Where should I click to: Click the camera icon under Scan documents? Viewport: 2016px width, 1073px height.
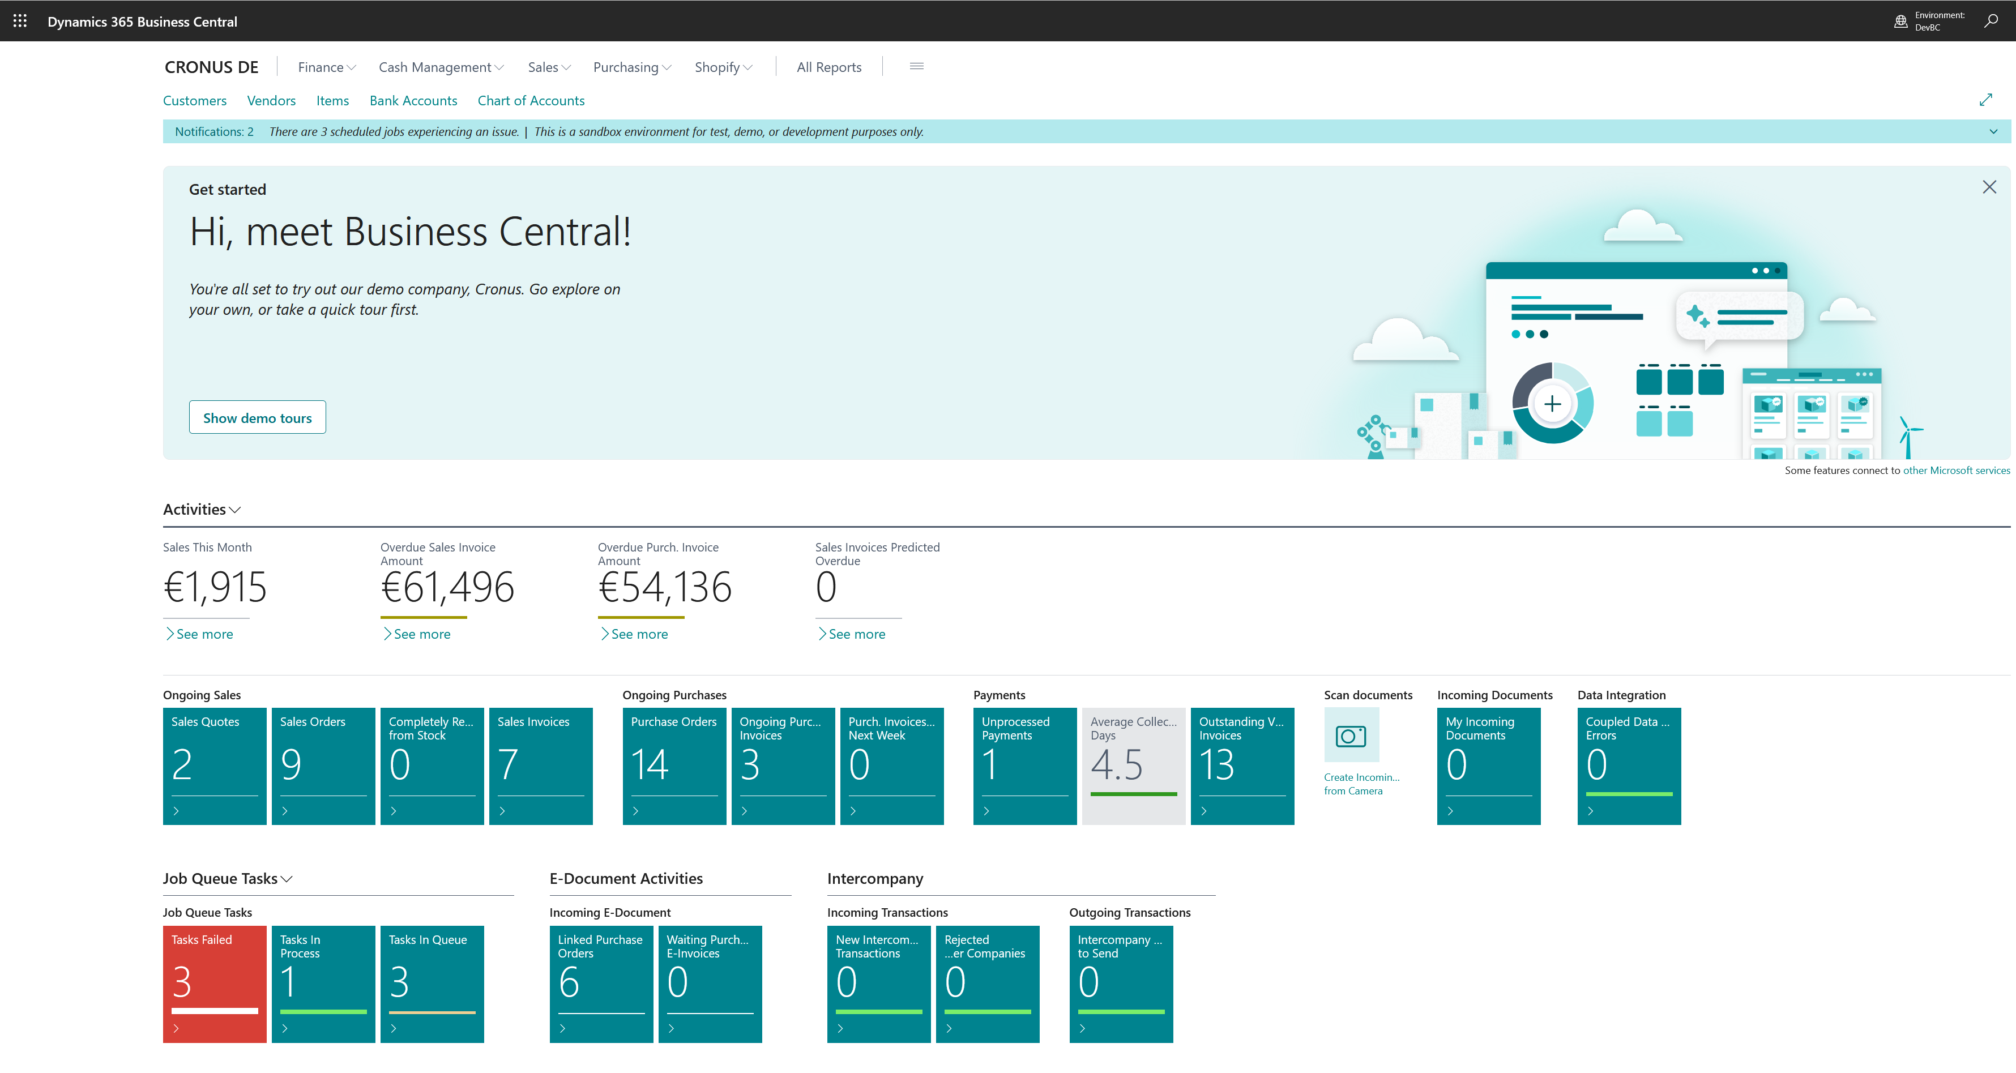click(1351, 735)
